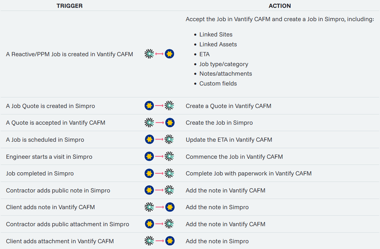The image size is (380, 249).
Task: Click Simpro icon beside 'Engineer starts a visit'
Action: pyautogui.click(x=149, y=156)
